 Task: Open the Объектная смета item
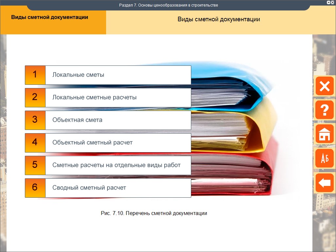118,120
